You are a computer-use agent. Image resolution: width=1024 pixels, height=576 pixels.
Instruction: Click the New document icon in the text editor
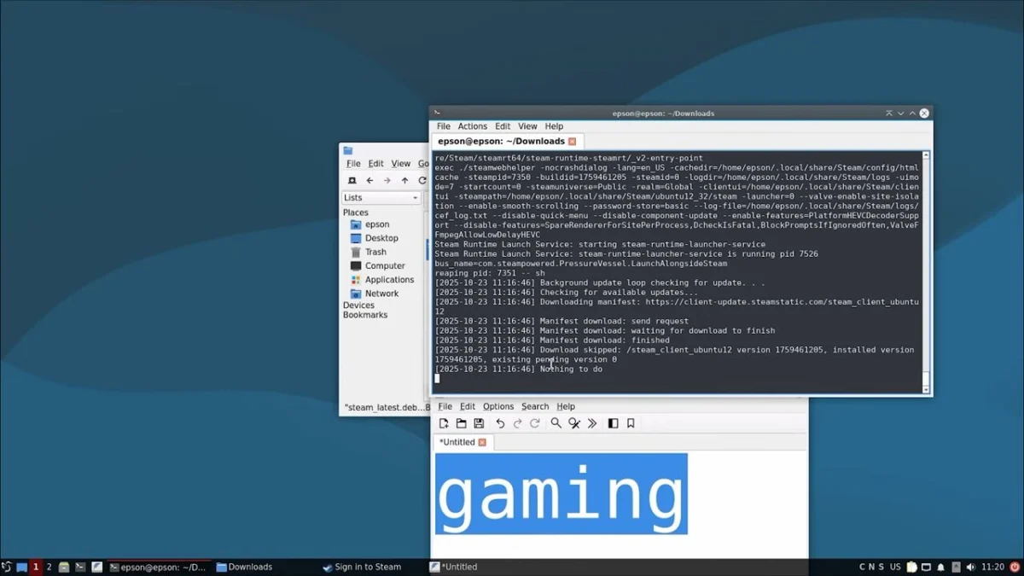coord(444,423)
